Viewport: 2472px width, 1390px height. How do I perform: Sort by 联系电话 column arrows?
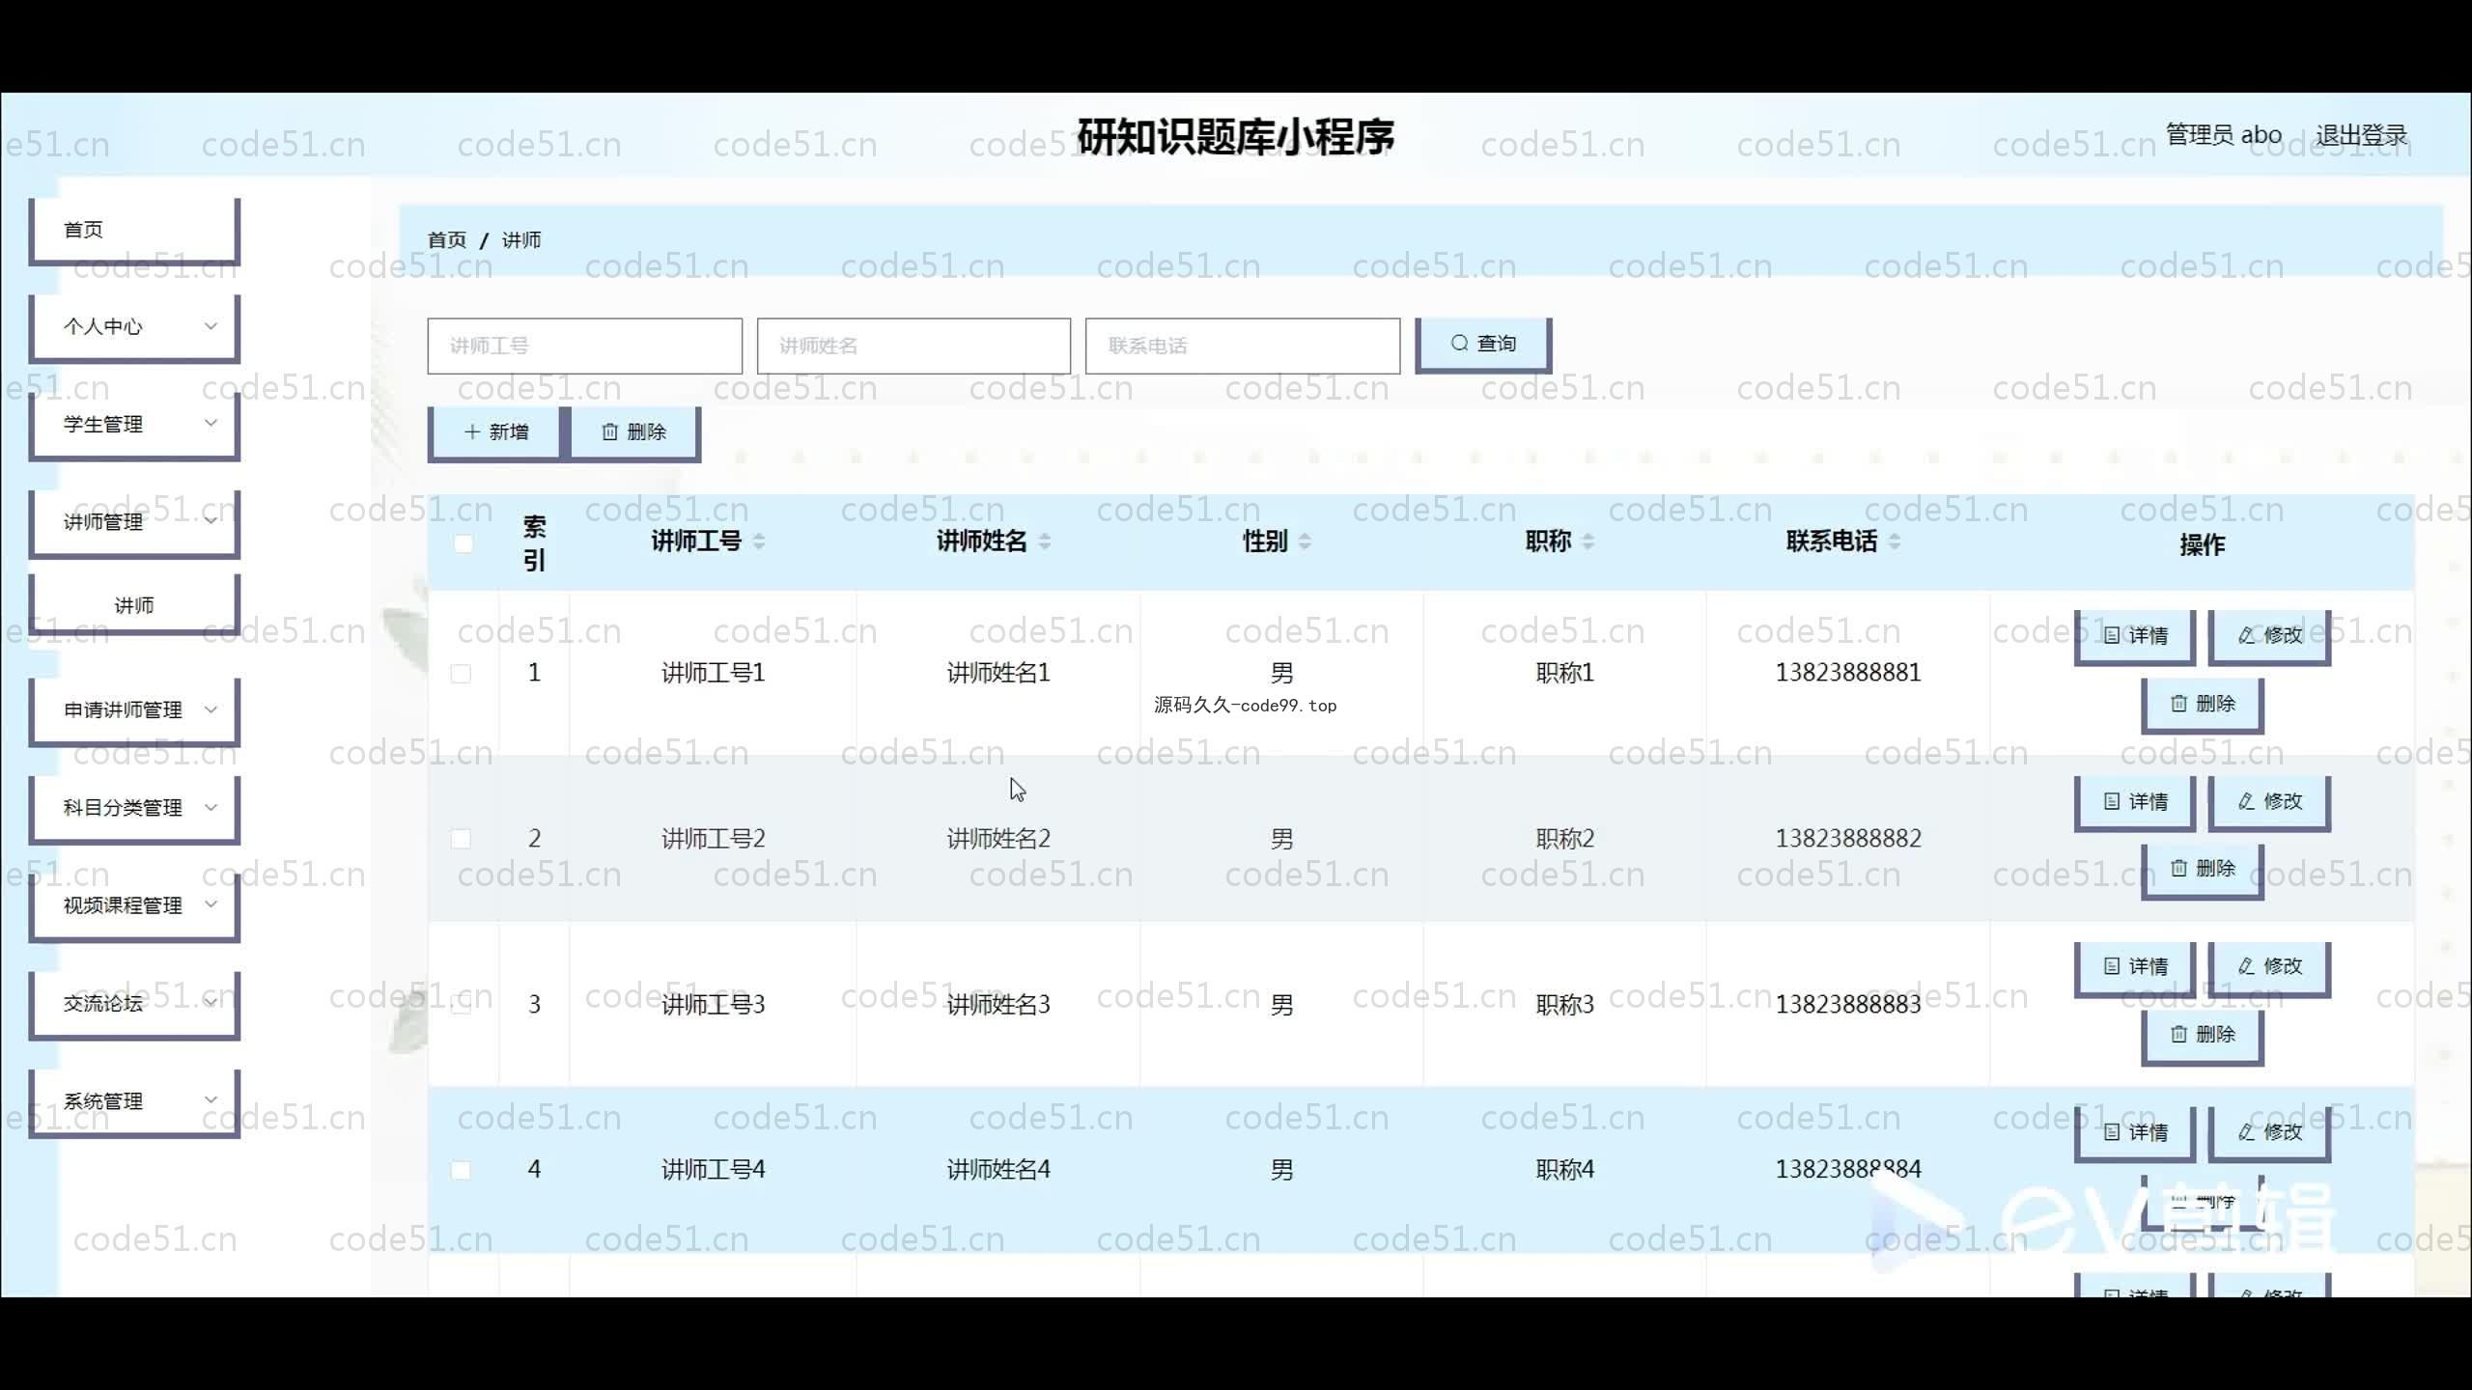click(1895, 542)
